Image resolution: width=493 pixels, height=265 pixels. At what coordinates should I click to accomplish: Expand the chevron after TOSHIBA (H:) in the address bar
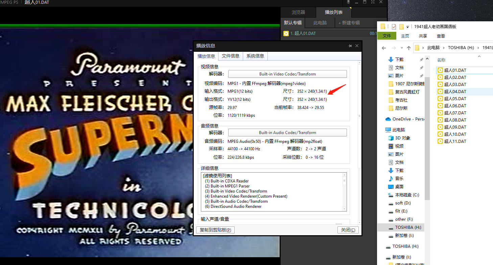[x=478, y=48]
